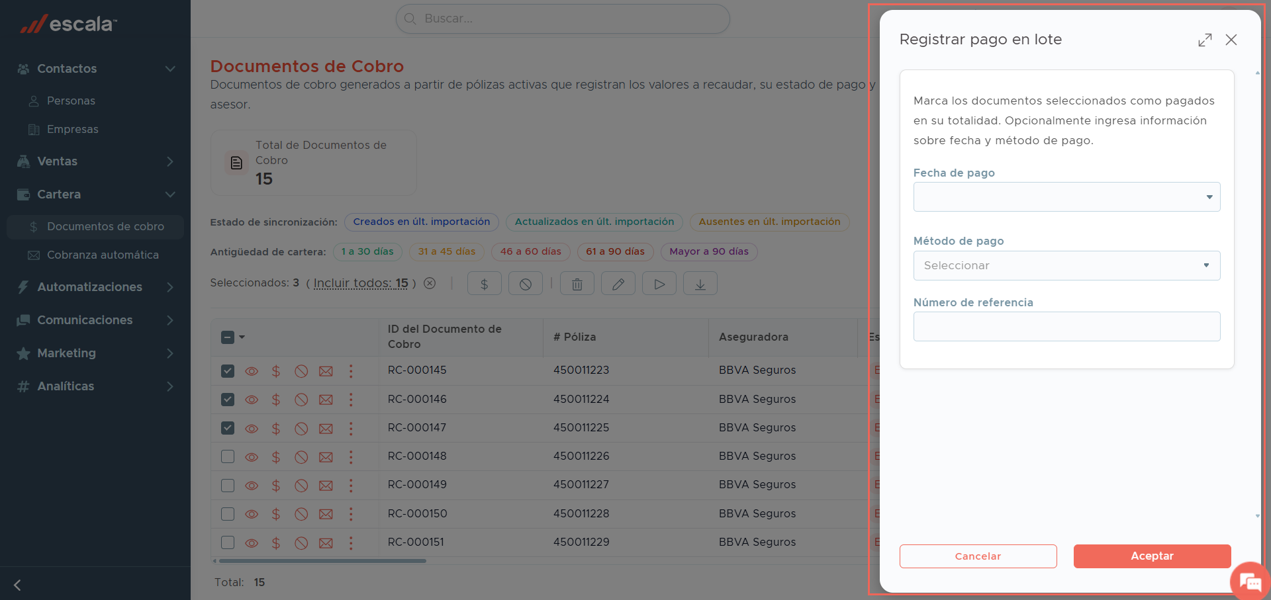Send email for RC-000148 envelope icon
Screen dimensions: 1271x600
pos(326,457)
